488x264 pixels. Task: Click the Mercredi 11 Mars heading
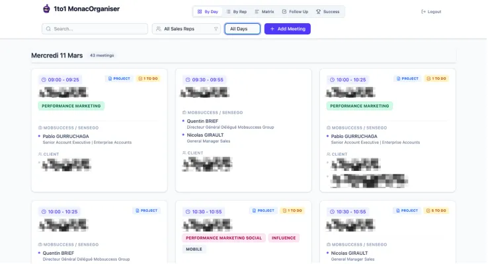coord(57,55)
